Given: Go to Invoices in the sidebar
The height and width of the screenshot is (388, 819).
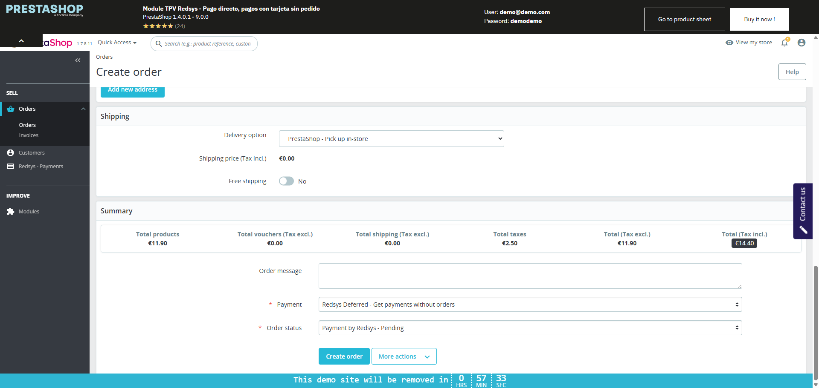Looking at the screenshot, I should (x=29, y=135).
